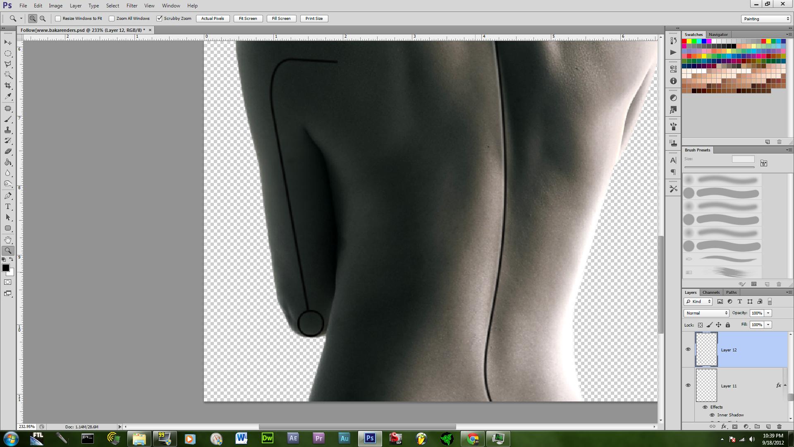Toggle Layer 11 Effects visibility eye
Image resolution: width=794 pixels, height=447 pixels.
coord(705,407)
